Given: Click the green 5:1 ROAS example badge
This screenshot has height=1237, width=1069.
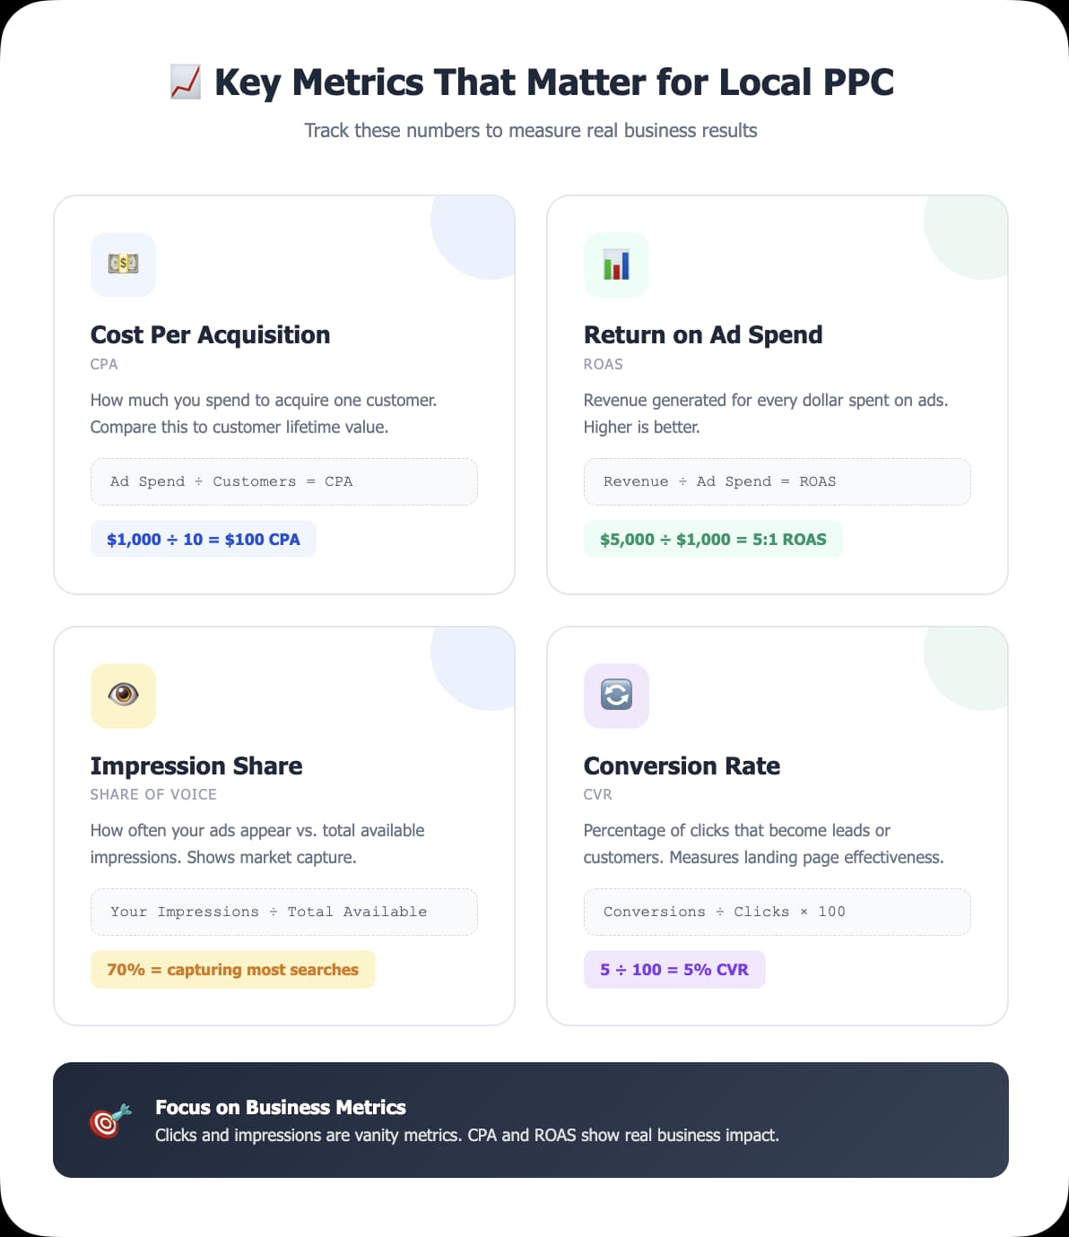Looking at the screenshot, I should tap(712, 539).
